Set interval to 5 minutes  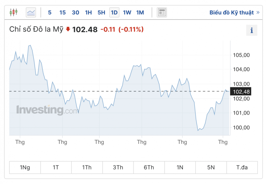tap(50, 13)
